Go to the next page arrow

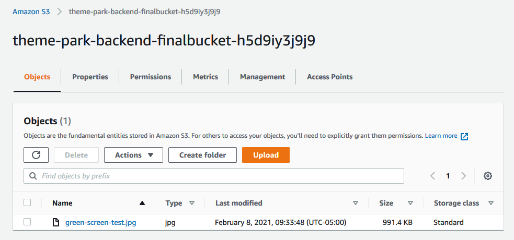463,176
